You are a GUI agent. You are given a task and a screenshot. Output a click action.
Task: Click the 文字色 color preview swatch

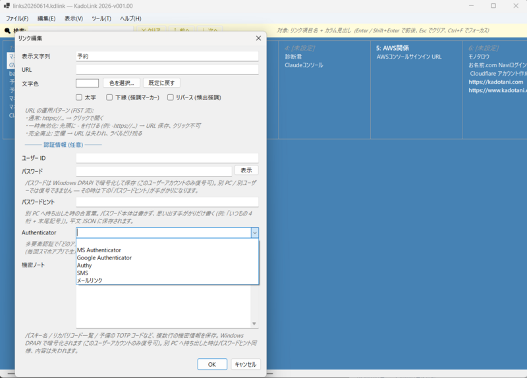click(88, 83)
